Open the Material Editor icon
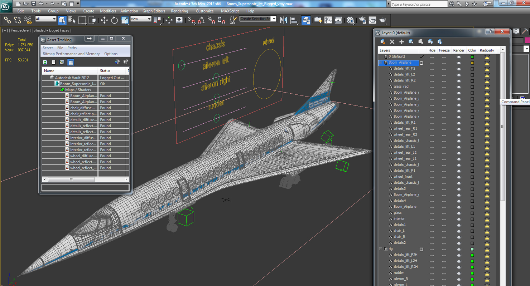The image size is (530, 286). 350,20
